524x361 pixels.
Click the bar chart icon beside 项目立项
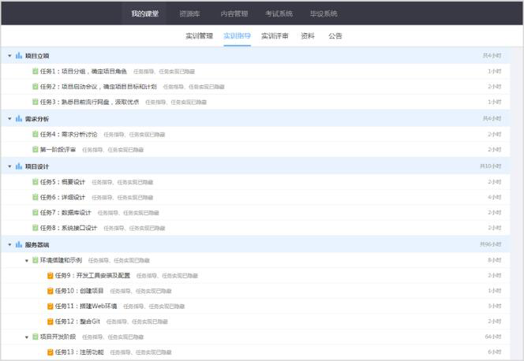pos(19,56)
